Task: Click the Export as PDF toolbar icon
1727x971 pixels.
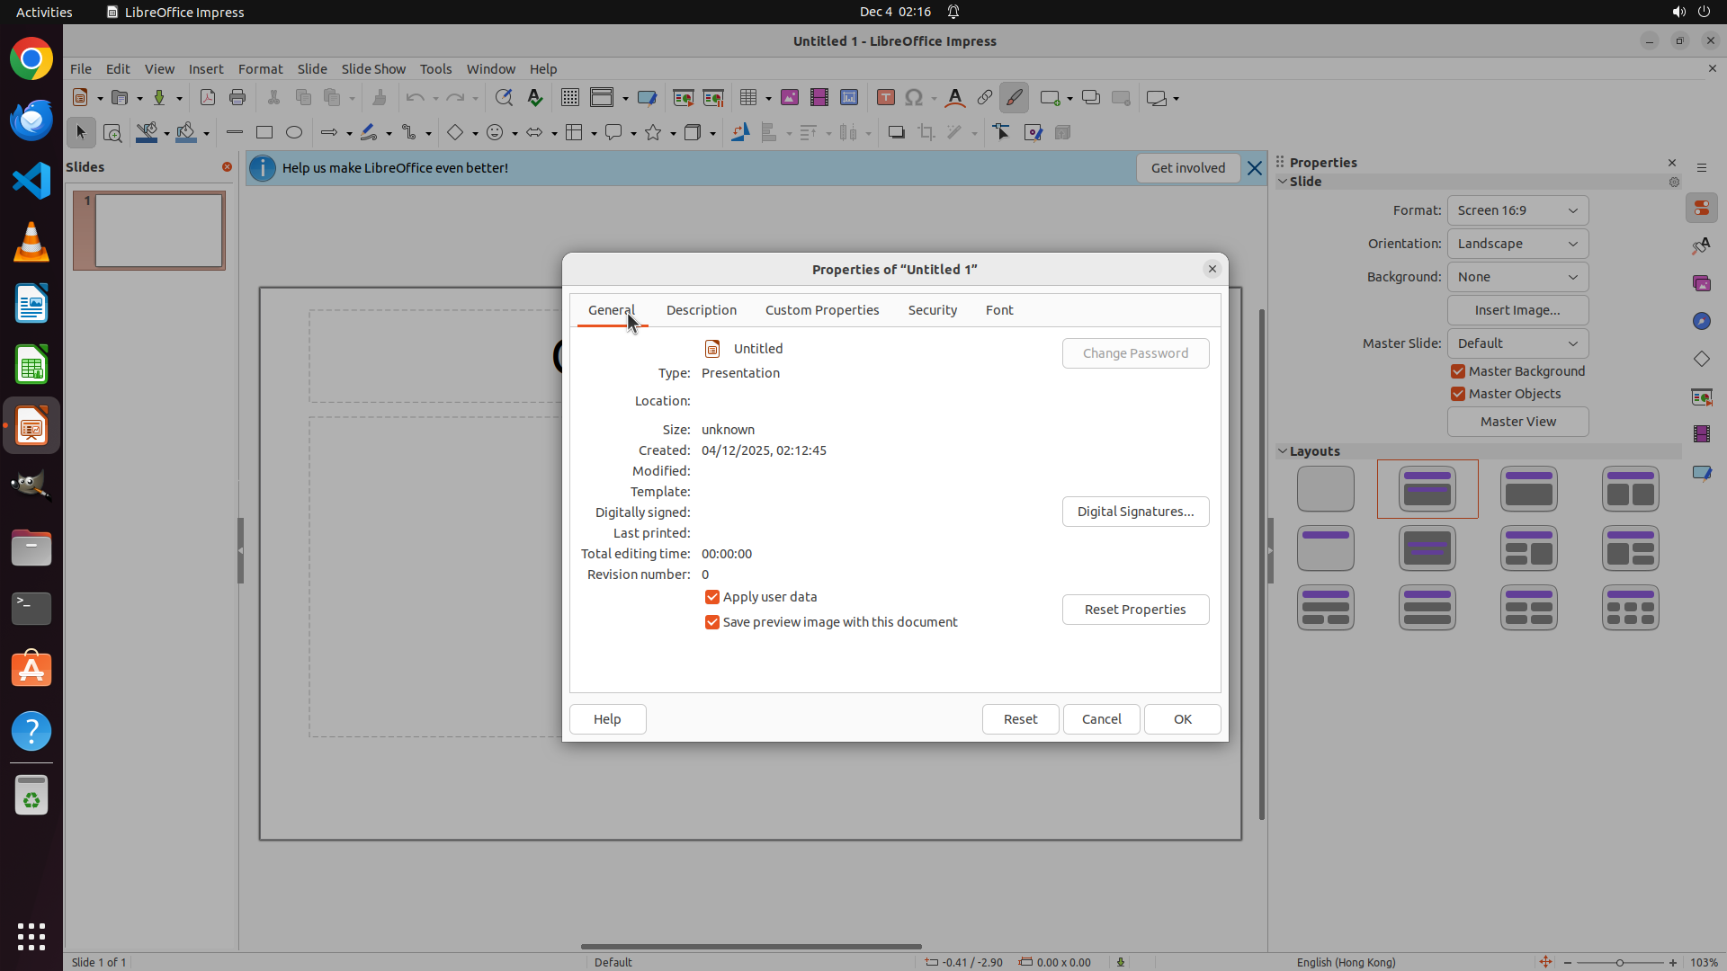Action: click(x=208, y=98)
